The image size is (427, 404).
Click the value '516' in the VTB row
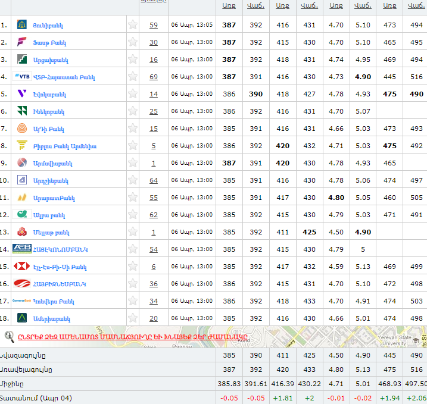click(x=416, y=77)
